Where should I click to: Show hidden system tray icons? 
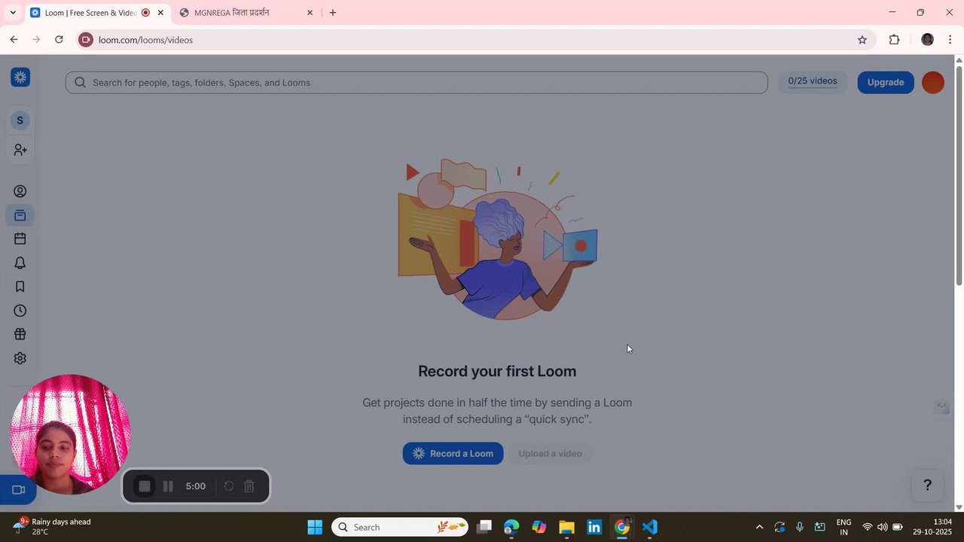pyautogui.click(x=759, y=527)
